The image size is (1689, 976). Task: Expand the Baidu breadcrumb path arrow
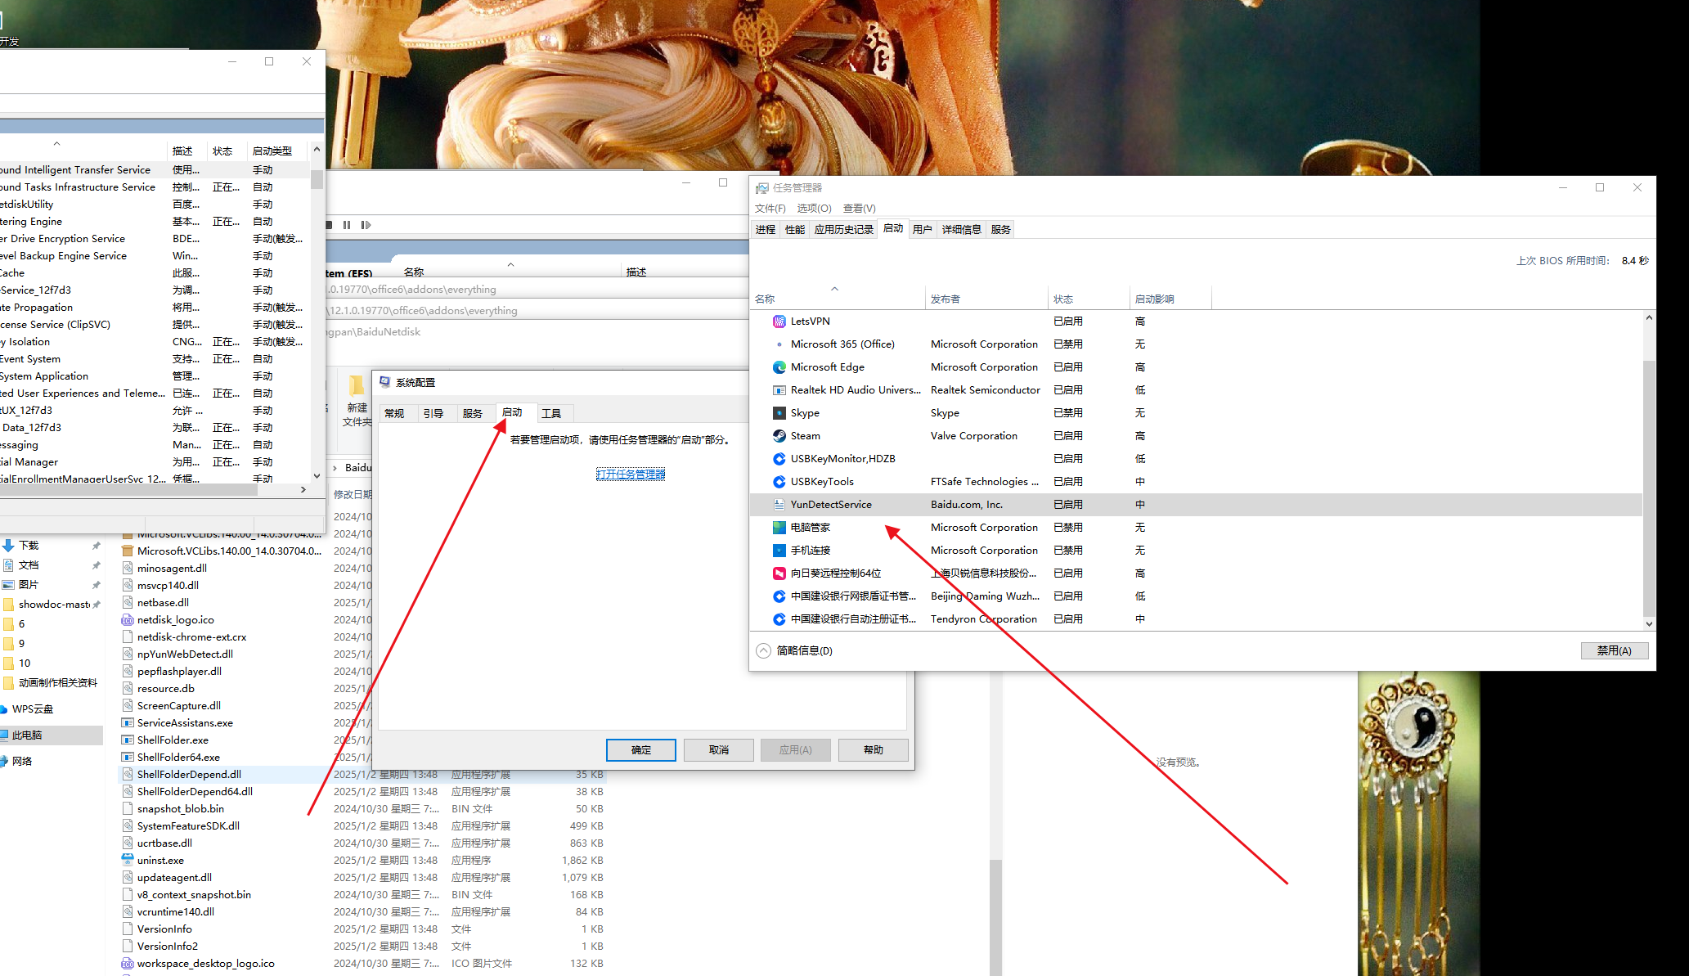[x=335, y=468]
